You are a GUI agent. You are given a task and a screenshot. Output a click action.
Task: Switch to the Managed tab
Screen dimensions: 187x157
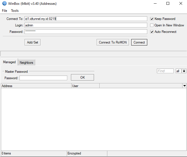(9, 62)
